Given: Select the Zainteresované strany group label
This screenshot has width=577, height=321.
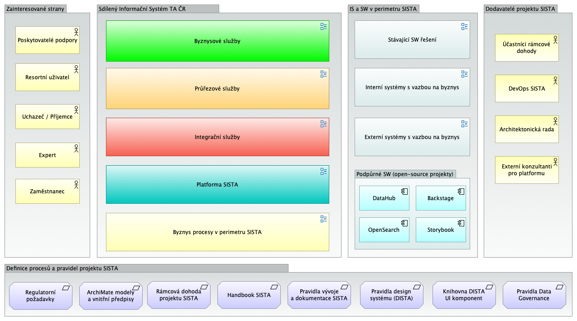Looking at the screenshot, I should pyautogui.click(x=35, y=9).
